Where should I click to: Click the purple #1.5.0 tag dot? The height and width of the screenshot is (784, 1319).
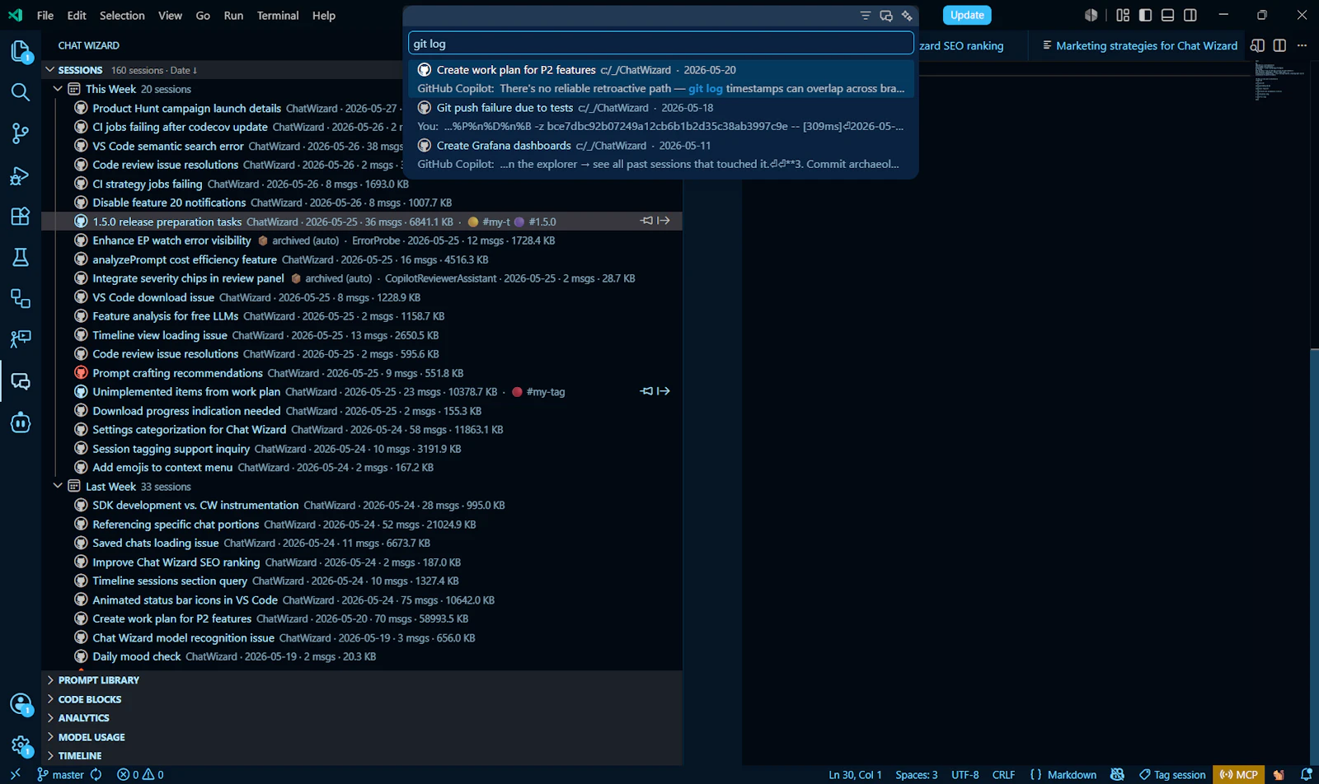point(519,222)
